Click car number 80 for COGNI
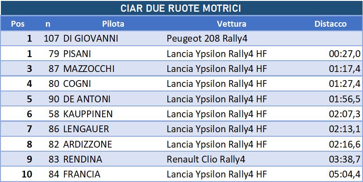 [54, 84]
